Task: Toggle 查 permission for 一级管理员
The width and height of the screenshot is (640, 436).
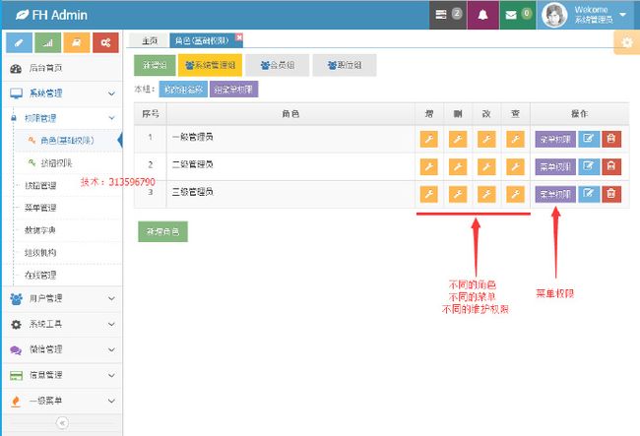Action: (515, 139)
